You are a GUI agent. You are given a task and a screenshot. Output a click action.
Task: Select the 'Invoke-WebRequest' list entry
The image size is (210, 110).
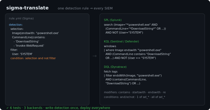[29, 46]
